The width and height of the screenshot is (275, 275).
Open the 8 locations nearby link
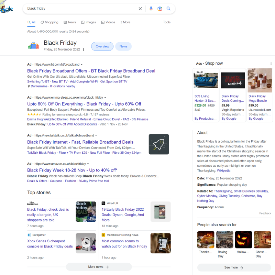point(63,86)
